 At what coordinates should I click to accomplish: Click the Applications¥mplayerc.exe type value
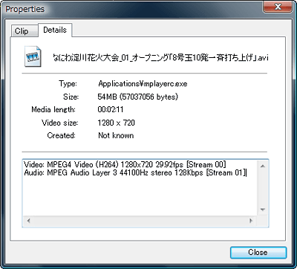click(143, 84)
